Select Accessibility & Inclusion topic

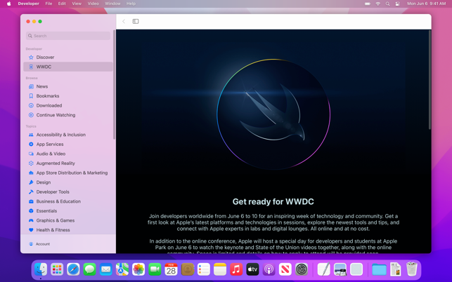click(x=60, y=135)
